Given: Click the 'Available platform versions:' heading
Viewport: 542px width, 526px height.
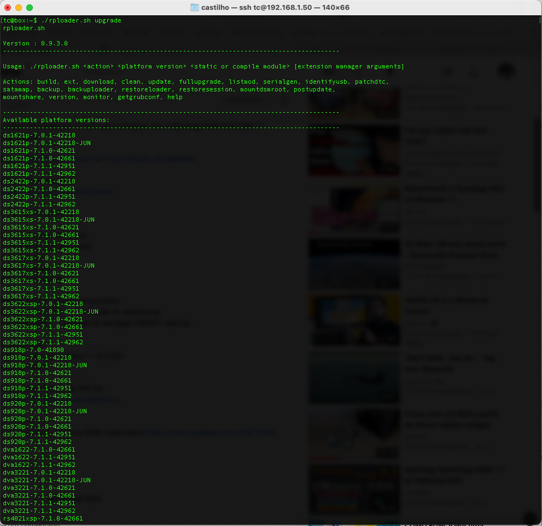Looking at the screenshot, I should pyautogui.click(x=56, y=120).
